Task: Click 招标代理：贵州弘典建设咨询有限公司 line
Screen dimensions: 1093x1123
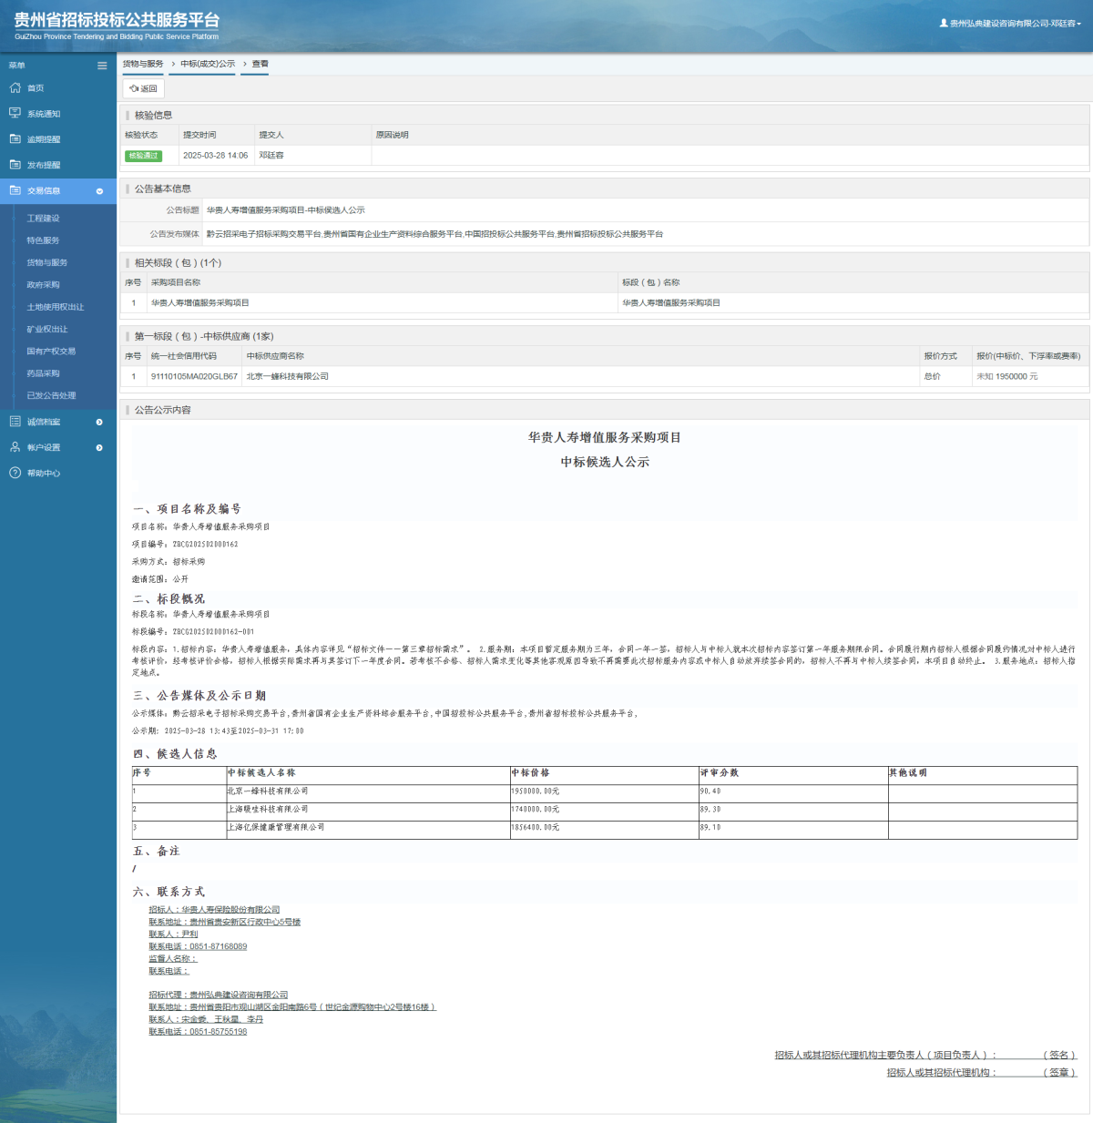Action: (x=219, y=995)
